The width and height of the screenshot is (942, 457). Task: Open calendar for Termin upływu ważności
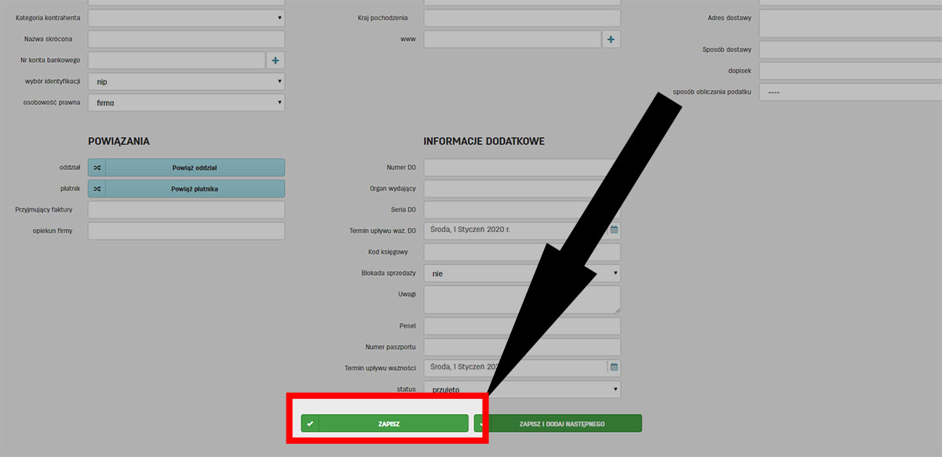[x=614, y=367]
